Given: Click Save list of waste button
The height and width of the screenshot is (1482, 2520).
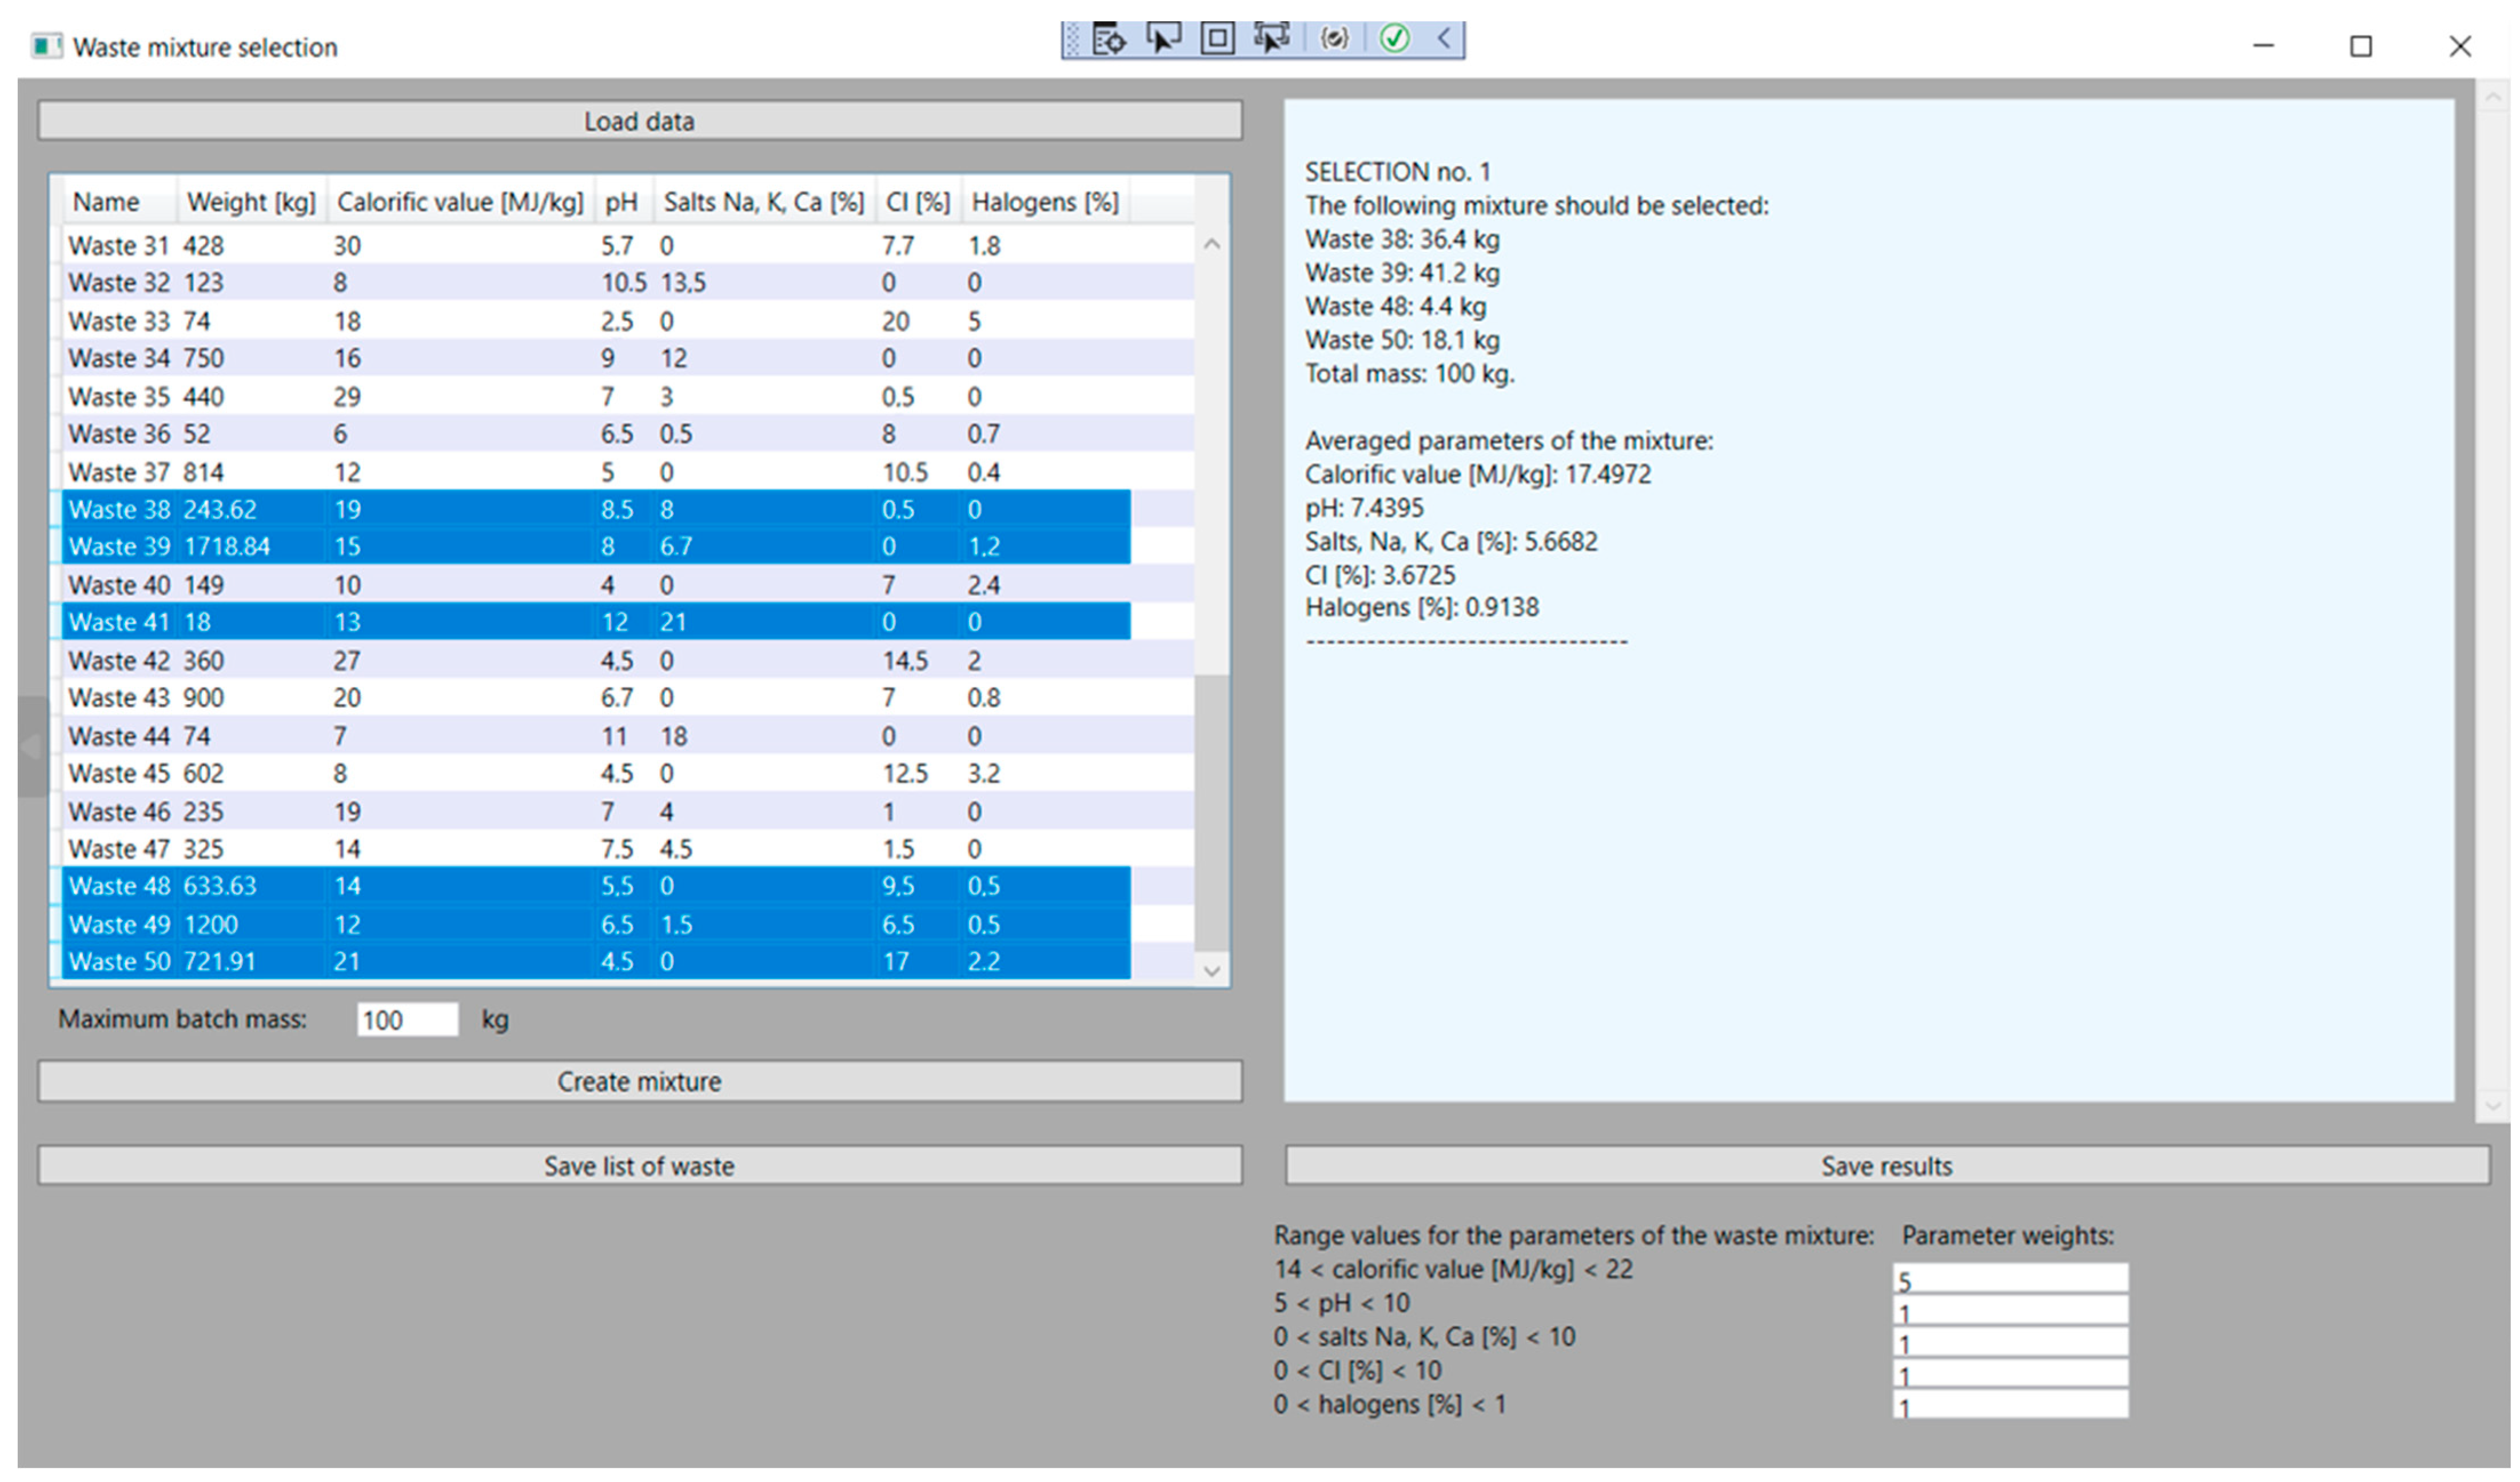Looking at the screenshot, I should (x=640, y=1166).
